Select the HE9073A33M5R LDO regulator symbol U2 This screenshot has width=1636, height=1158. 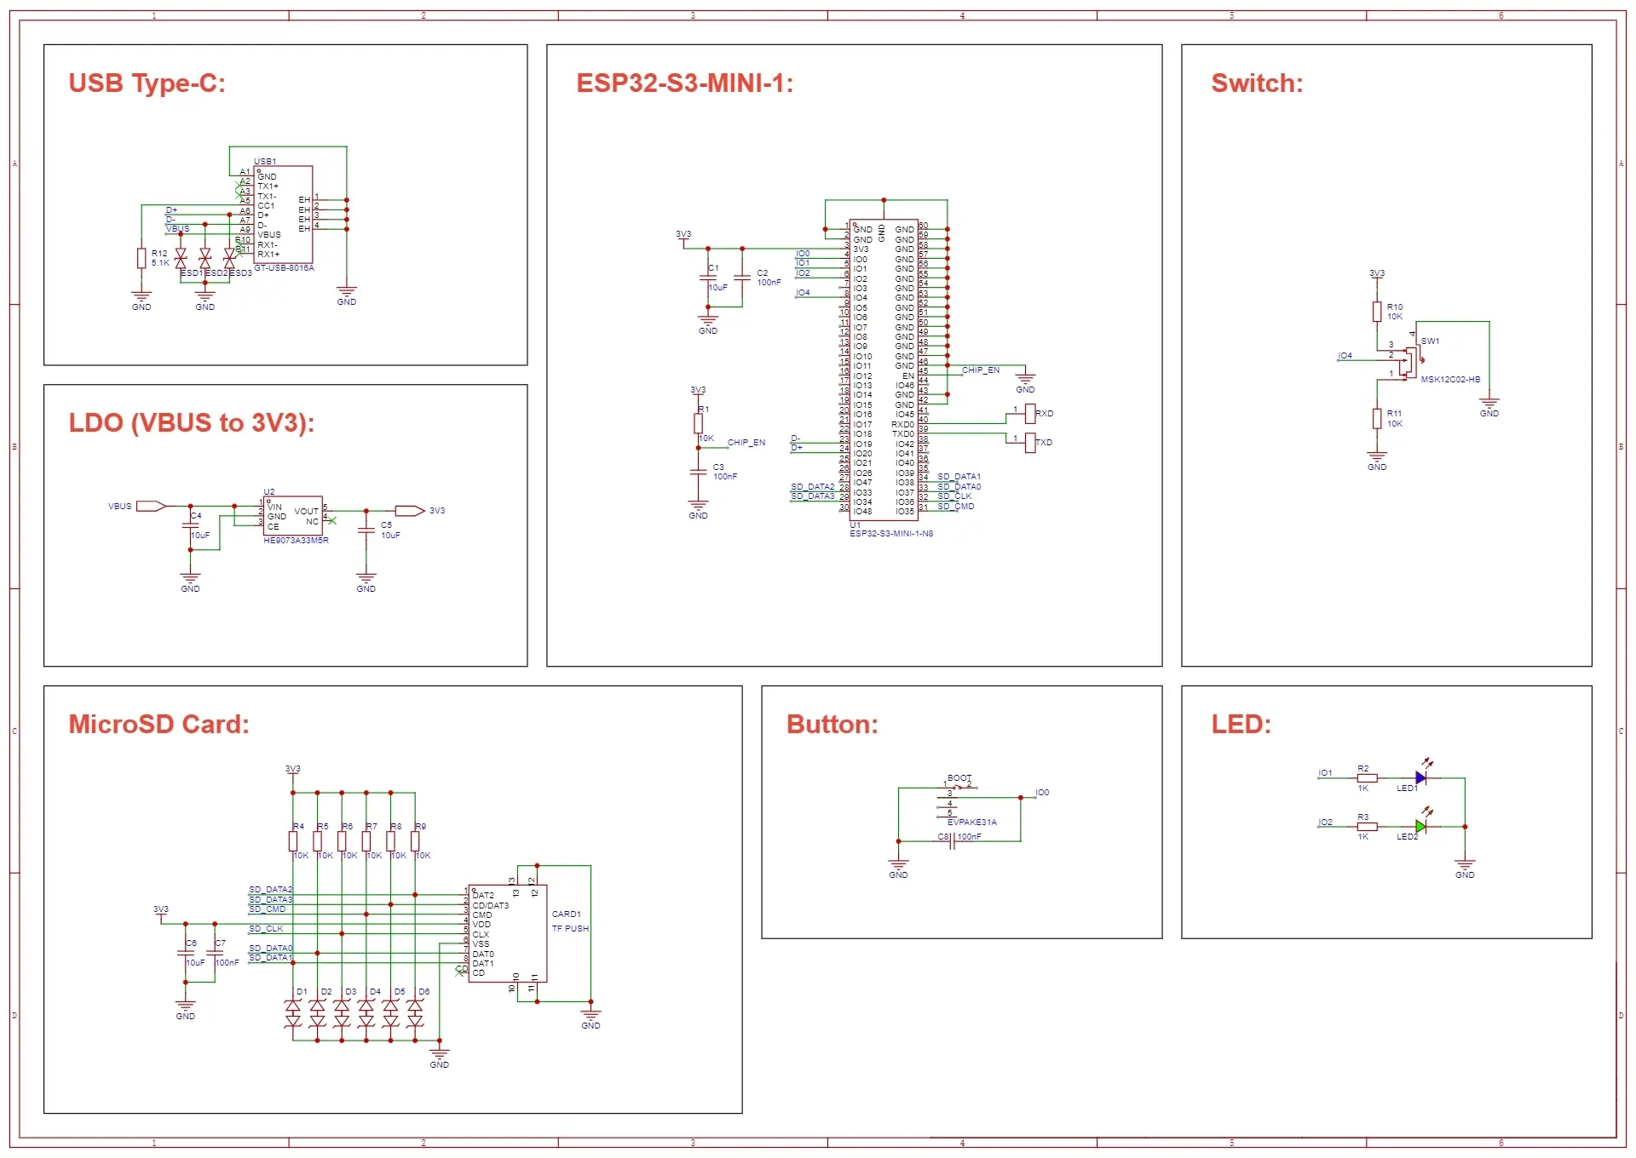coord(294,513)
